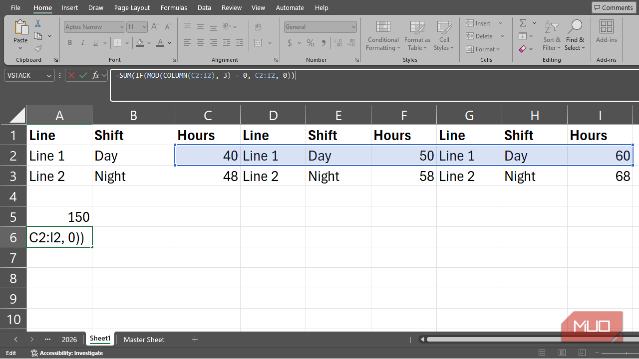
Task: Open the Comments pane
Action: (x=613, y=7)
